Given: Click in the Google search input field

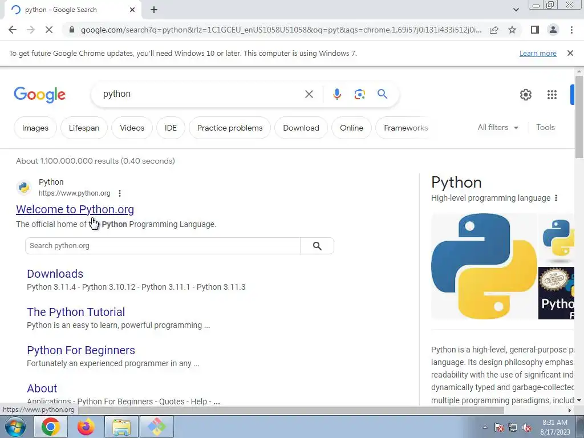Looking at the screenshot, I should click(201, 94).
